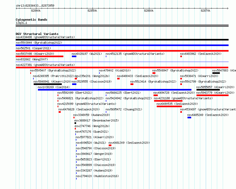Click nsv3529555 (Chaisson2019) label
The image size is (236, 189).
pyautogui.click(x=92, y=82)
